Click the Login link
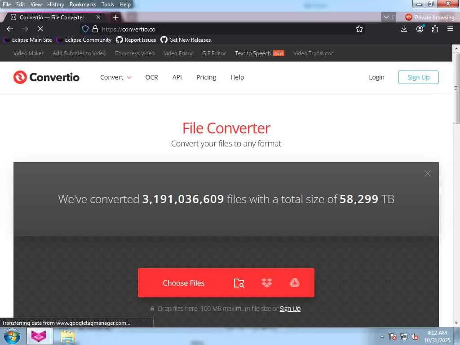The width and height of the screenshot is (460, 345). 376,77
